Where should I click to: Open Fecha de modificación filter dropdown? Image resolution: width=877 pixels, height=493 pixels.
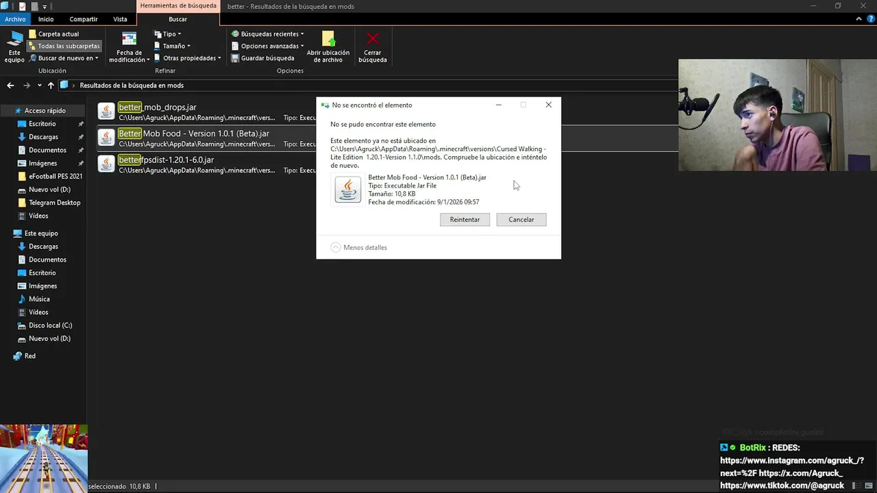click(x=129, y=47)
